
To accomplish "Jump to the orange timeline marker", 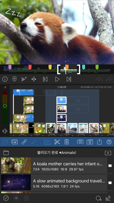I will [67, 67].
